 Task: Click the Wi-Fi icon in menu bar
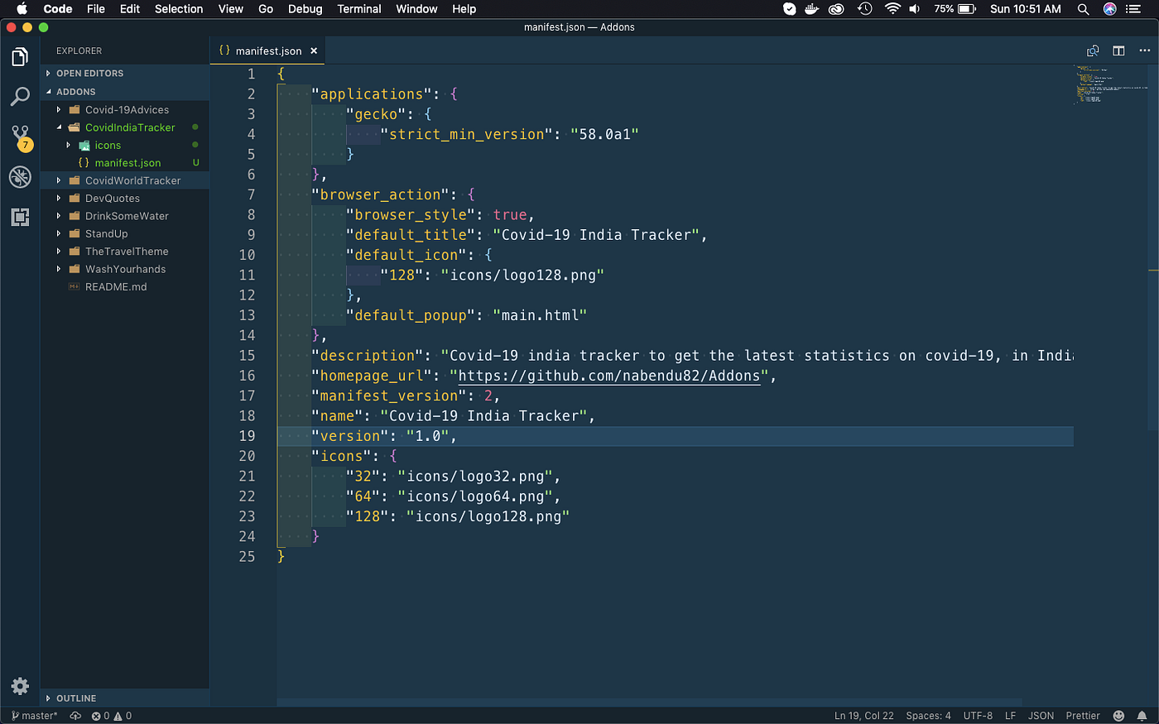[x=892, y=9]
